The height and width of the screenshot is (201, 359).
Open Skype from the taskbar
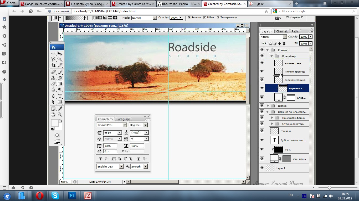[x=55, y=196]
